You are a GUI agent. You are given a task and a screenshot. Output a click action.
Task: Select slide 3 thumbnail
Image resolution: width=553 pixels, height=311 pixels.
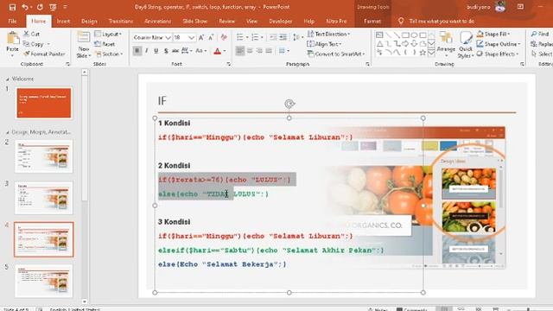click(x=44, y=198)
